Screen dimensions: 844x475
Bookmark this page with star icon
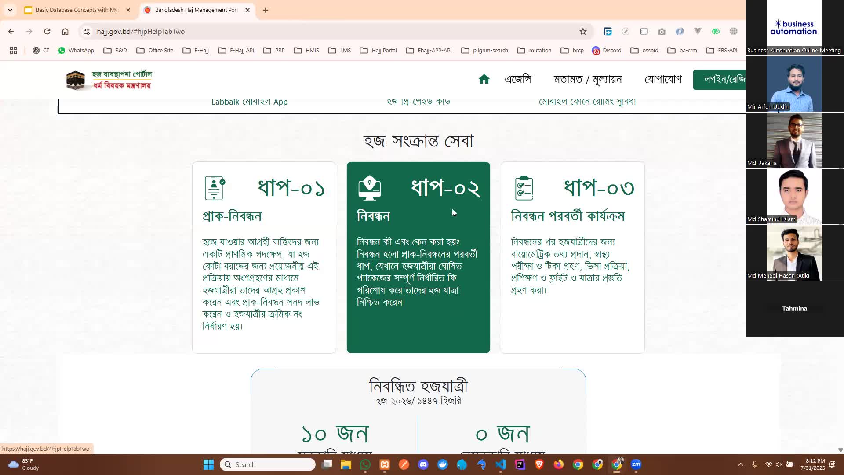point(583,32)
